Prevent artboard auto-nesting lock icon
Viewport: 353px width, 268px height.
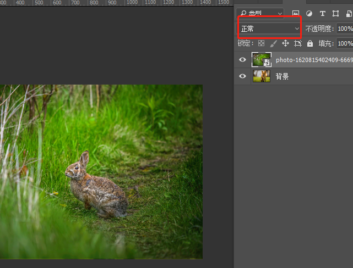click(x=298, y=43)
